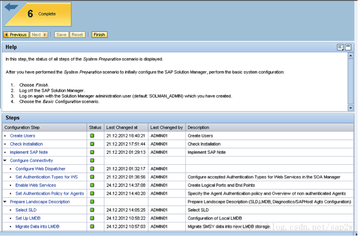Click the Description column header
The width and height of the screenshot is (358, 236).
tap(270, 128)
